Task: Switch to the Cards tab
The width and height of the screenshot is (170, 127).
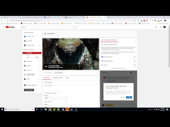Action: click(67, 78)
